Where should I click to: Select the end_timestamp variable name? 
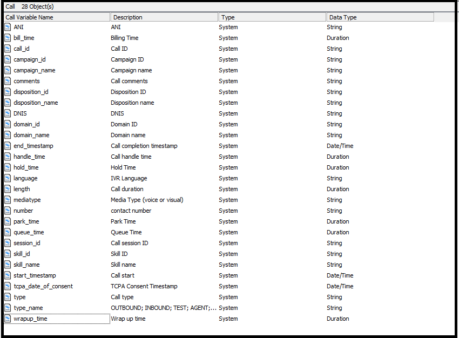33,146
